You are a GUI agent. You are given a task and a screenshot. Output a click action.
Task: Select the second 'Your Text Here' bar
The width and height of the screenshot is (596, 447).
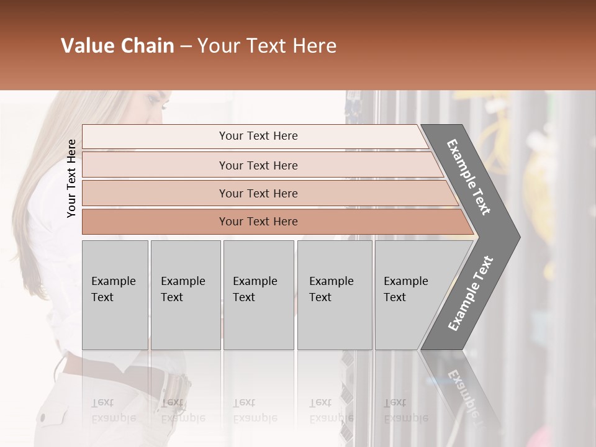258,165
